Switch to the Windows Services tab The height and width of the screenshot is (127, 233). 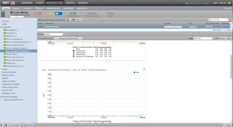tap(53, 8)
